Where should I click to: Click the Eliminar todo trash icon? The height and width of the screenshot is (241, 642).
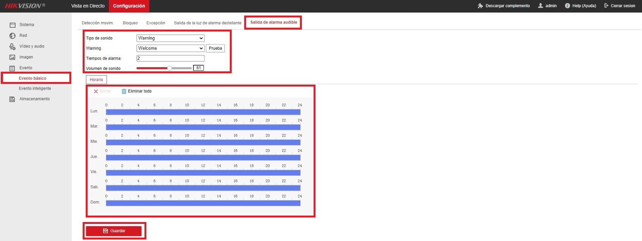tap(124, 91)
